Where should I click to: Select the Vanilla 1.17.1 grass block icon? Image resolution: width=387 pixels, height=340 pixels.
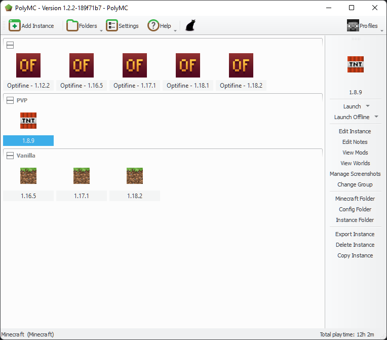point(82,176)
